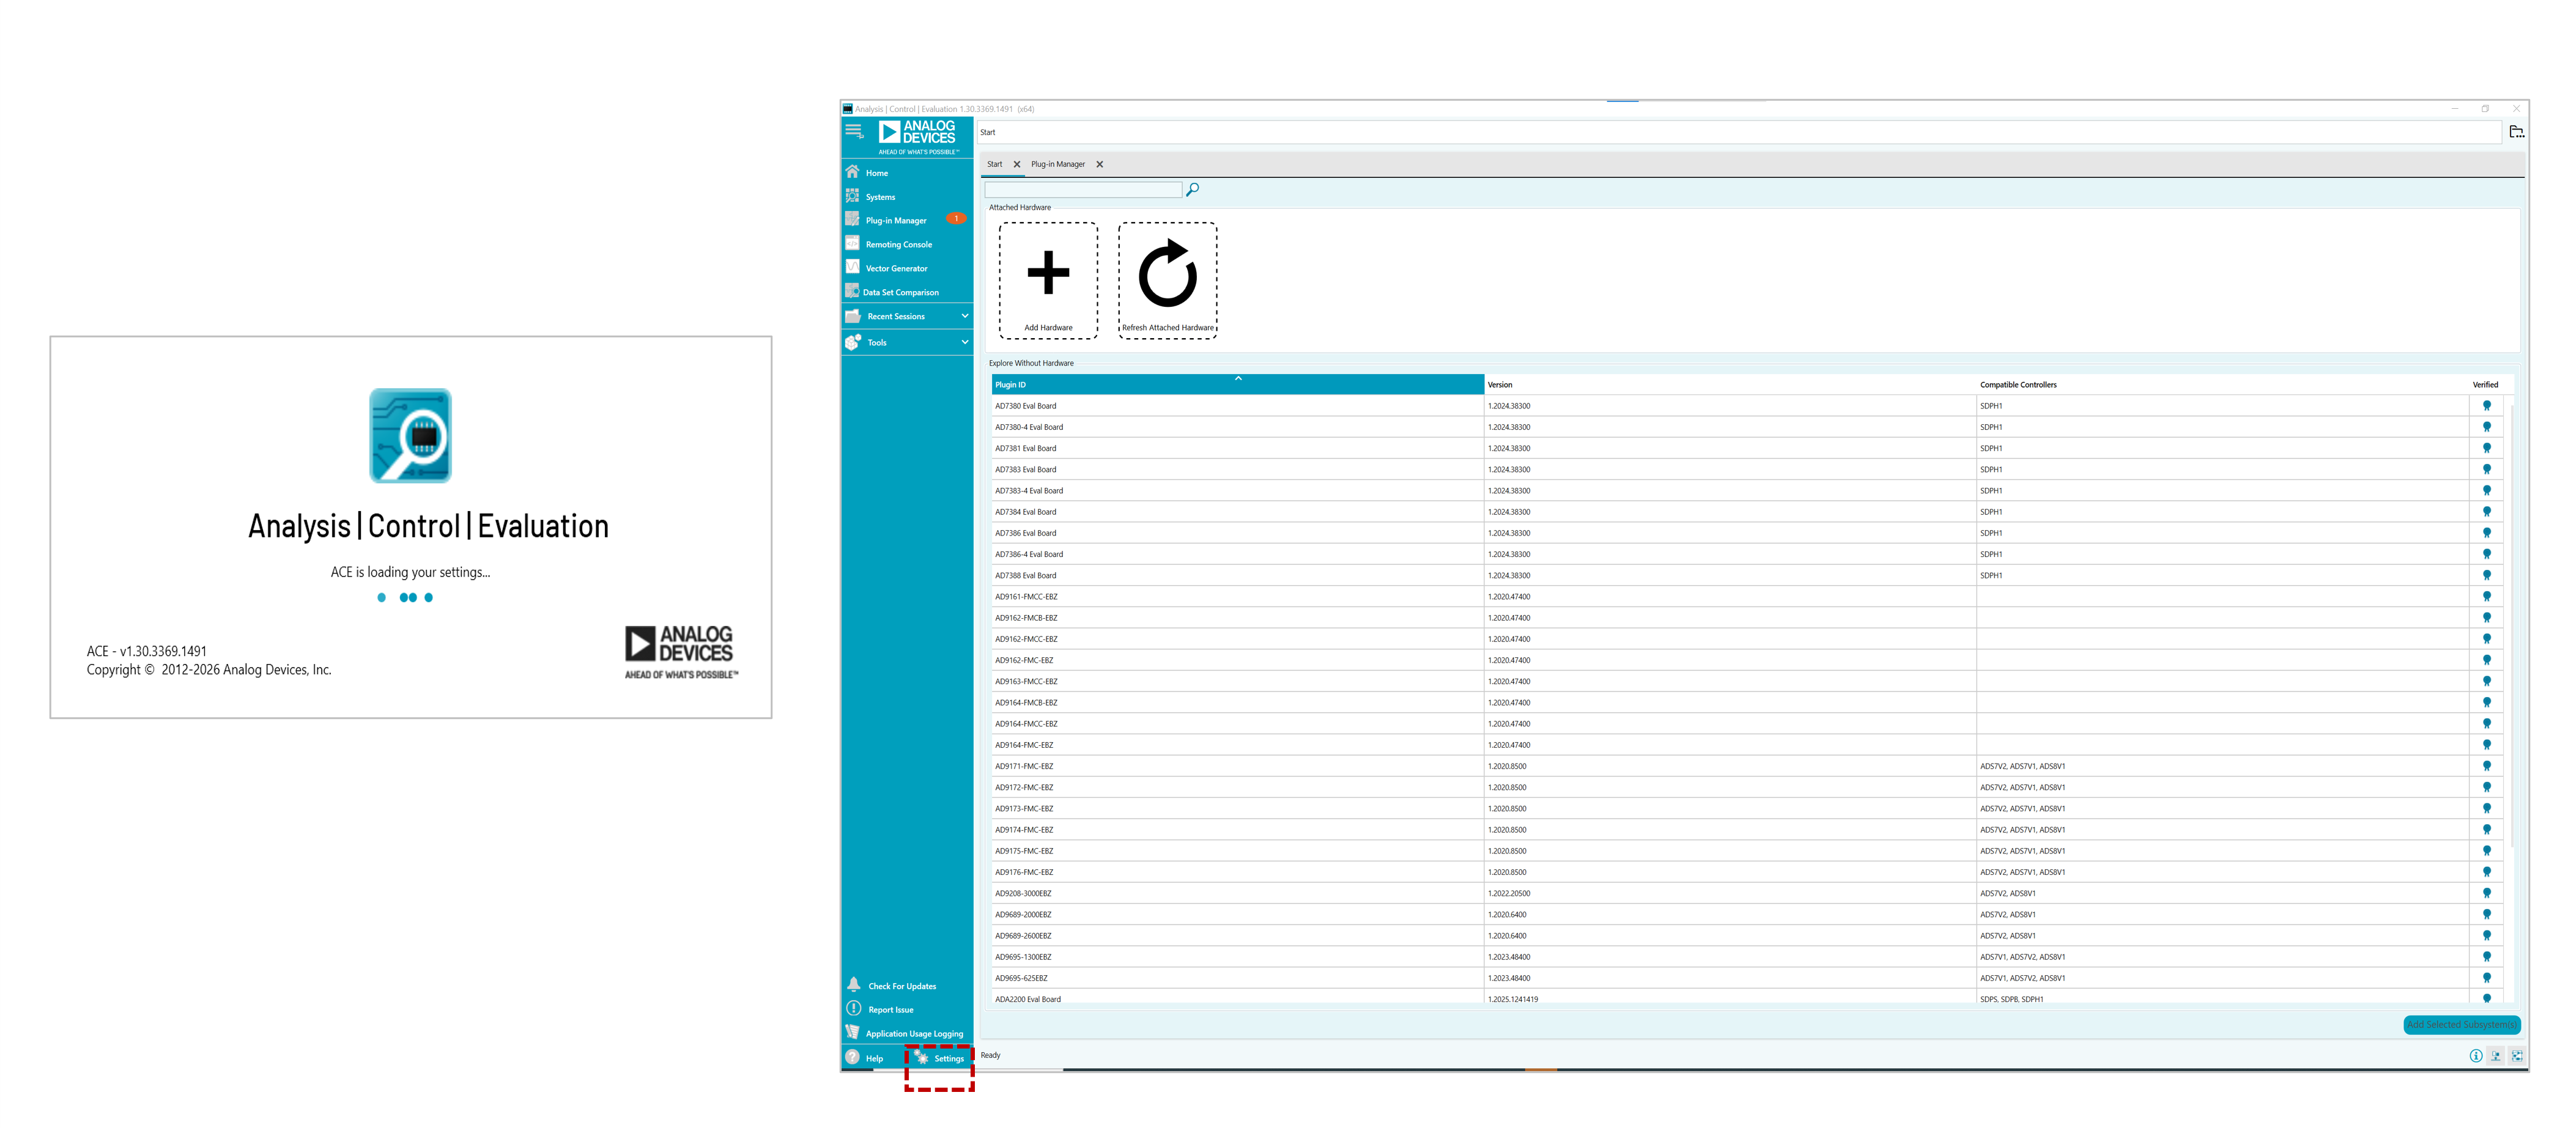Select the AD9695-1300EBZ row
The image size is (2576, 1128).
coord(1747,957)
